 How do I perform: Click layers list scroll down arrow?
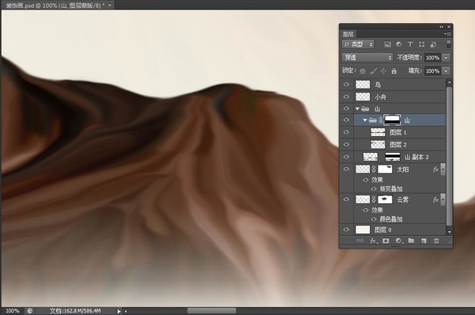(449, 232)
